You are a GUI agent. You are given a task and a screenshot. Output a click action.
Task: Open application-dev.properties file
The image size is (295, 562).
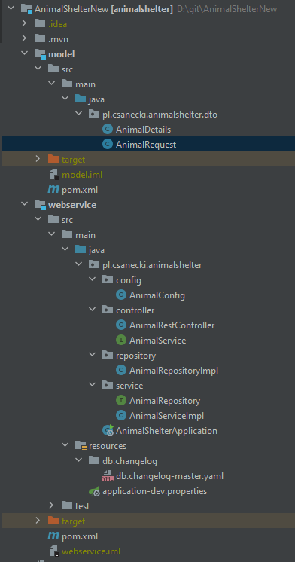tap(155, 491)
